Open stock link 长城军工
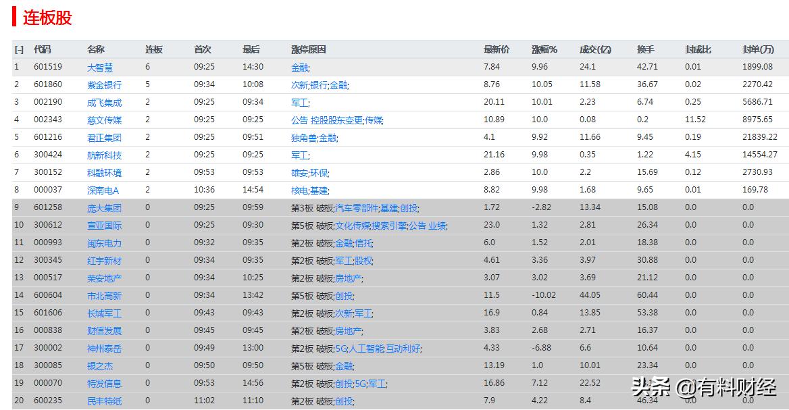Screen dimensions: 789x410 [x=104, y=313]
